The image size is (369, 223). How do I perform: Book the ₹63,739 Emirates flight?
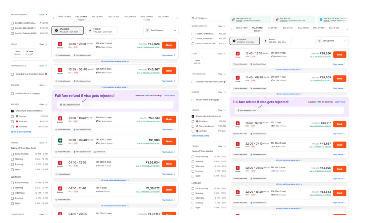click(x=169, y=119)
